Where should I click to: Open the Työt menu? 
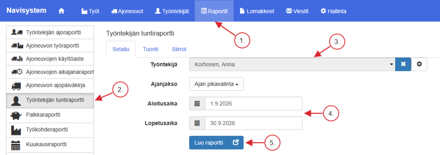pos(90,11)
